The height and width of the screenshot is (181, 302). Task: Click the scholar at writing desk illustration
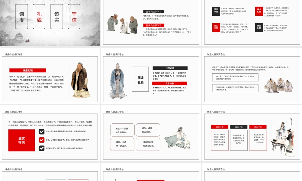tap(283, 138)
